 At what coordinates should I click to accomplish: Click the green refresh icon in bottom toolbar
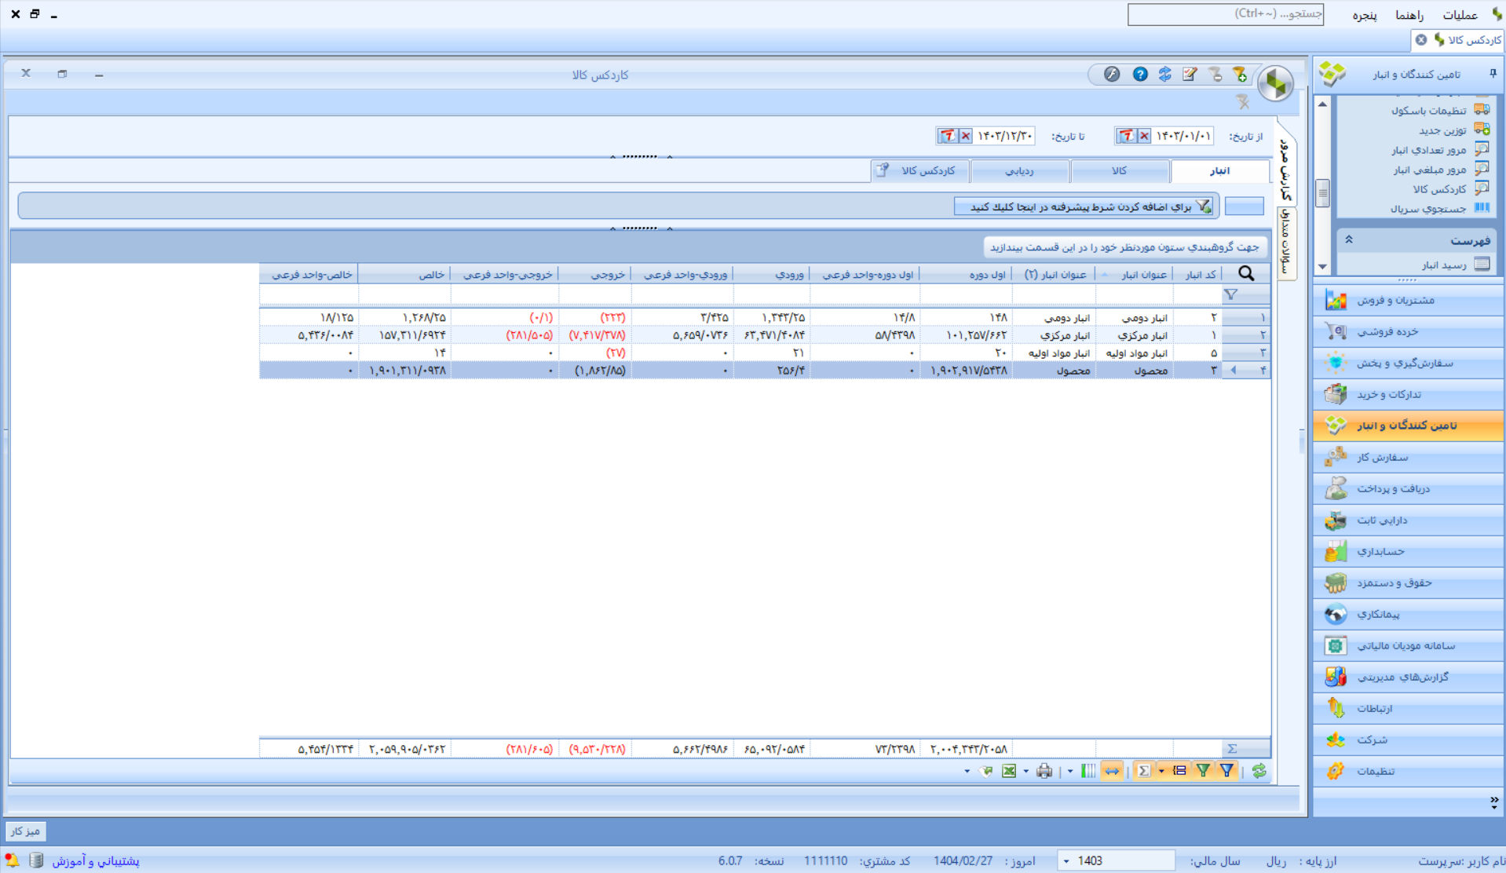click(x=1259, y=771)
